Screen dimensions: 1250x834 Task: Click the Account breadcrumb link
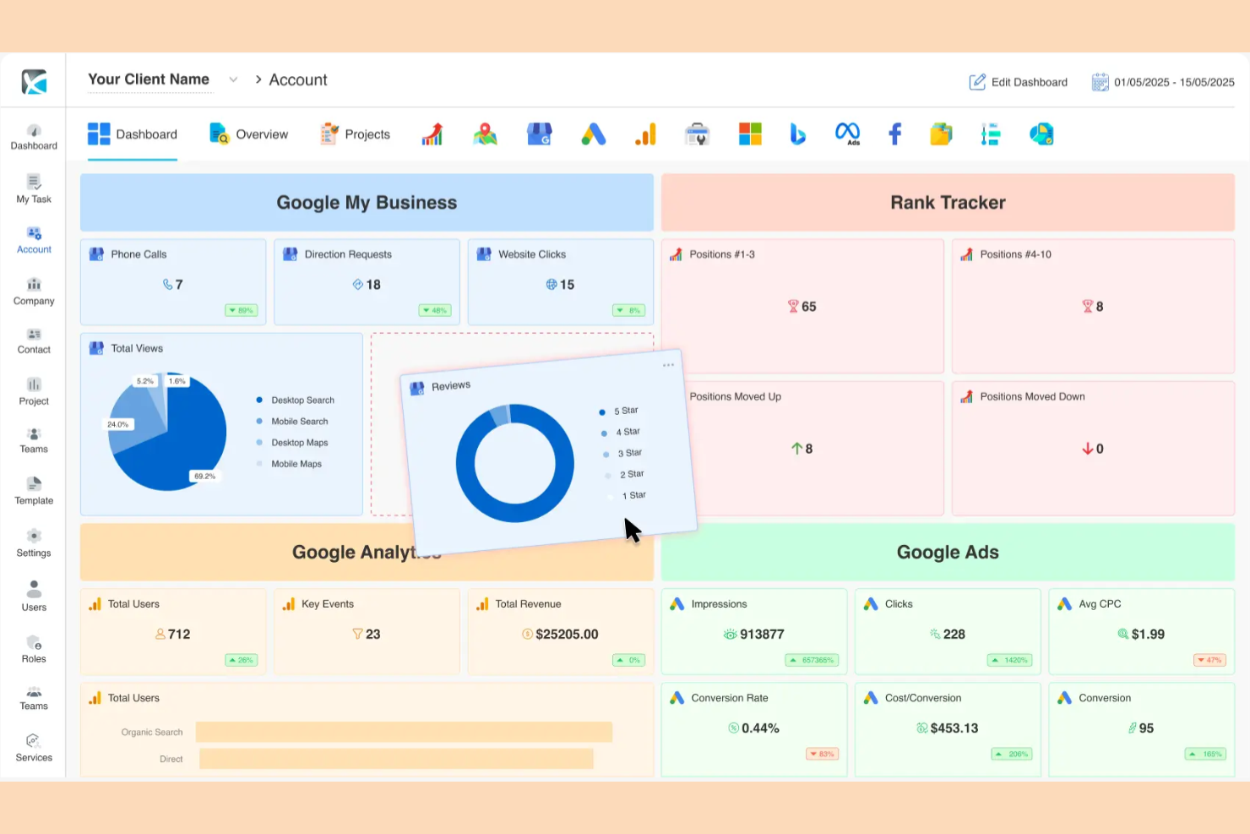coord(298,80)
